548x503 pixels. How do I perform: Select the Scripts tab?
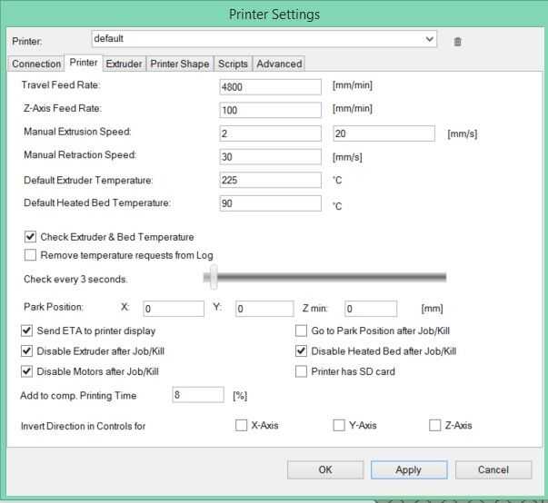[233, 64]
